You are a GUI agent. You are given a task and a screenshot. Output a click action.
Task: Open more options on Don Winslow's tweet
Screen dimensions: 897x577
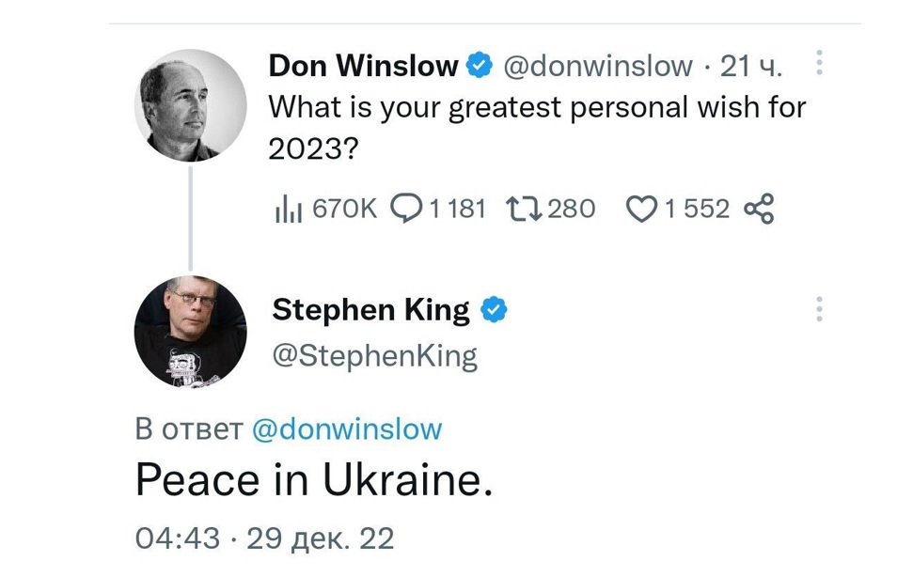coord(819,62)
